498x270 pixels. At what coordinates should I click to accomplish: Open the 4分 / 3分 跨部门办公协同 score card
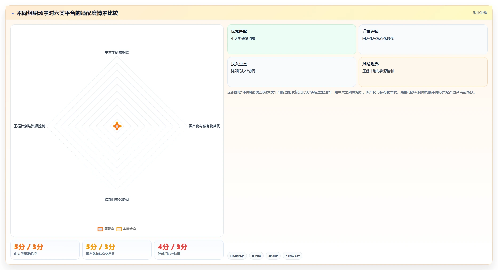click(x=189, y=249)
